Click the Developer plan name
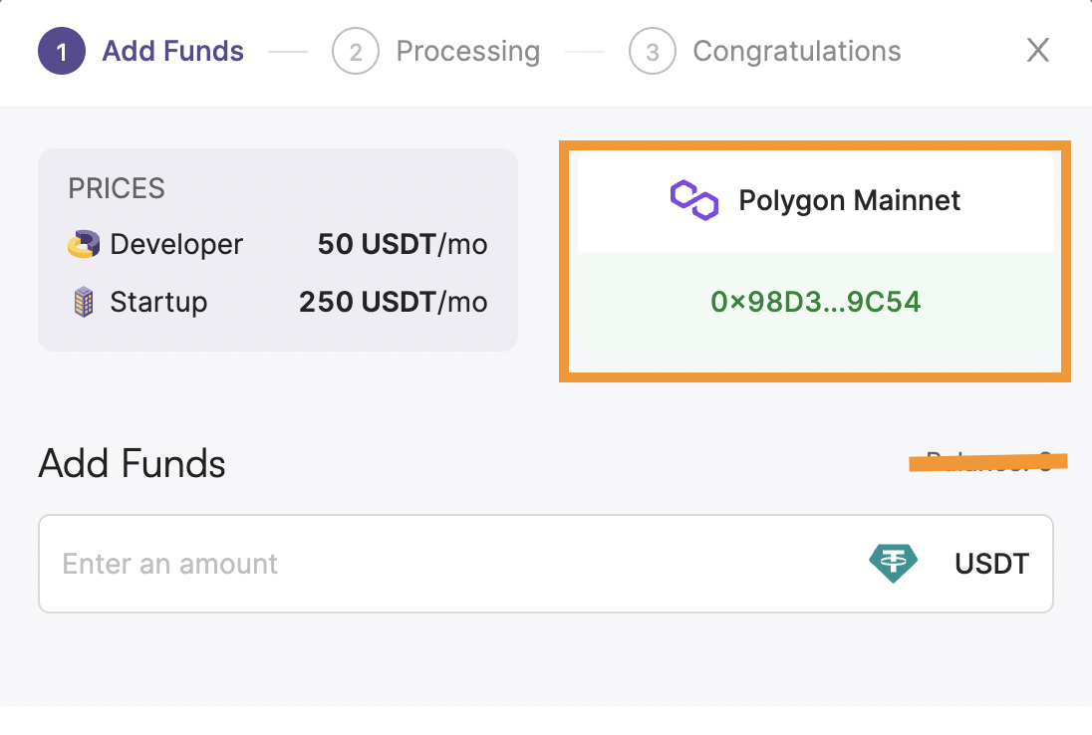Image resolution: width=1092 pixels, height=735 pixels. click(x=176, y=244)
